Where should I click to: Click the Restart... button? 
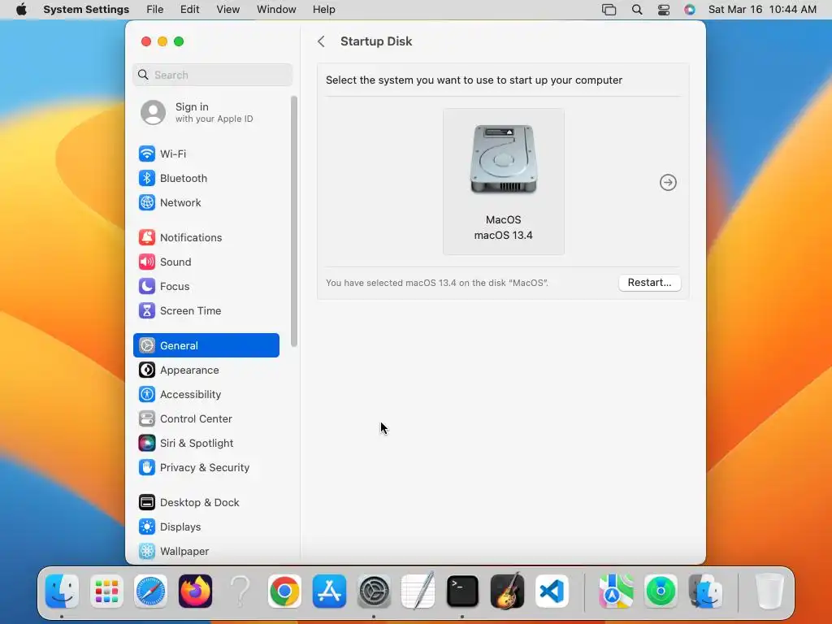649,283
